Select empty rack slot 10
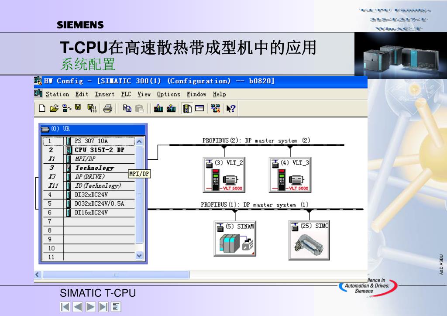The width and height of the screenshot is (447, 316). (89, 248)
